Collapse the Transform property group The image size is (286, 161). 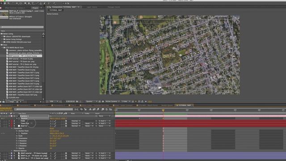point(12,128)
